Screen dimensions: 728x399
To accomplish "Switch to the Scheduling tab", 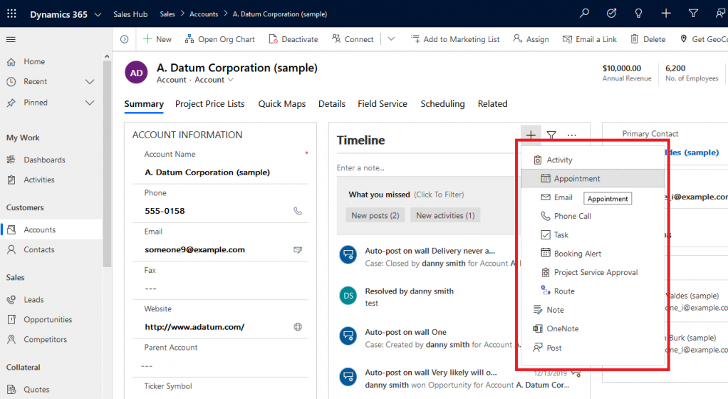I will pos(442,104).
